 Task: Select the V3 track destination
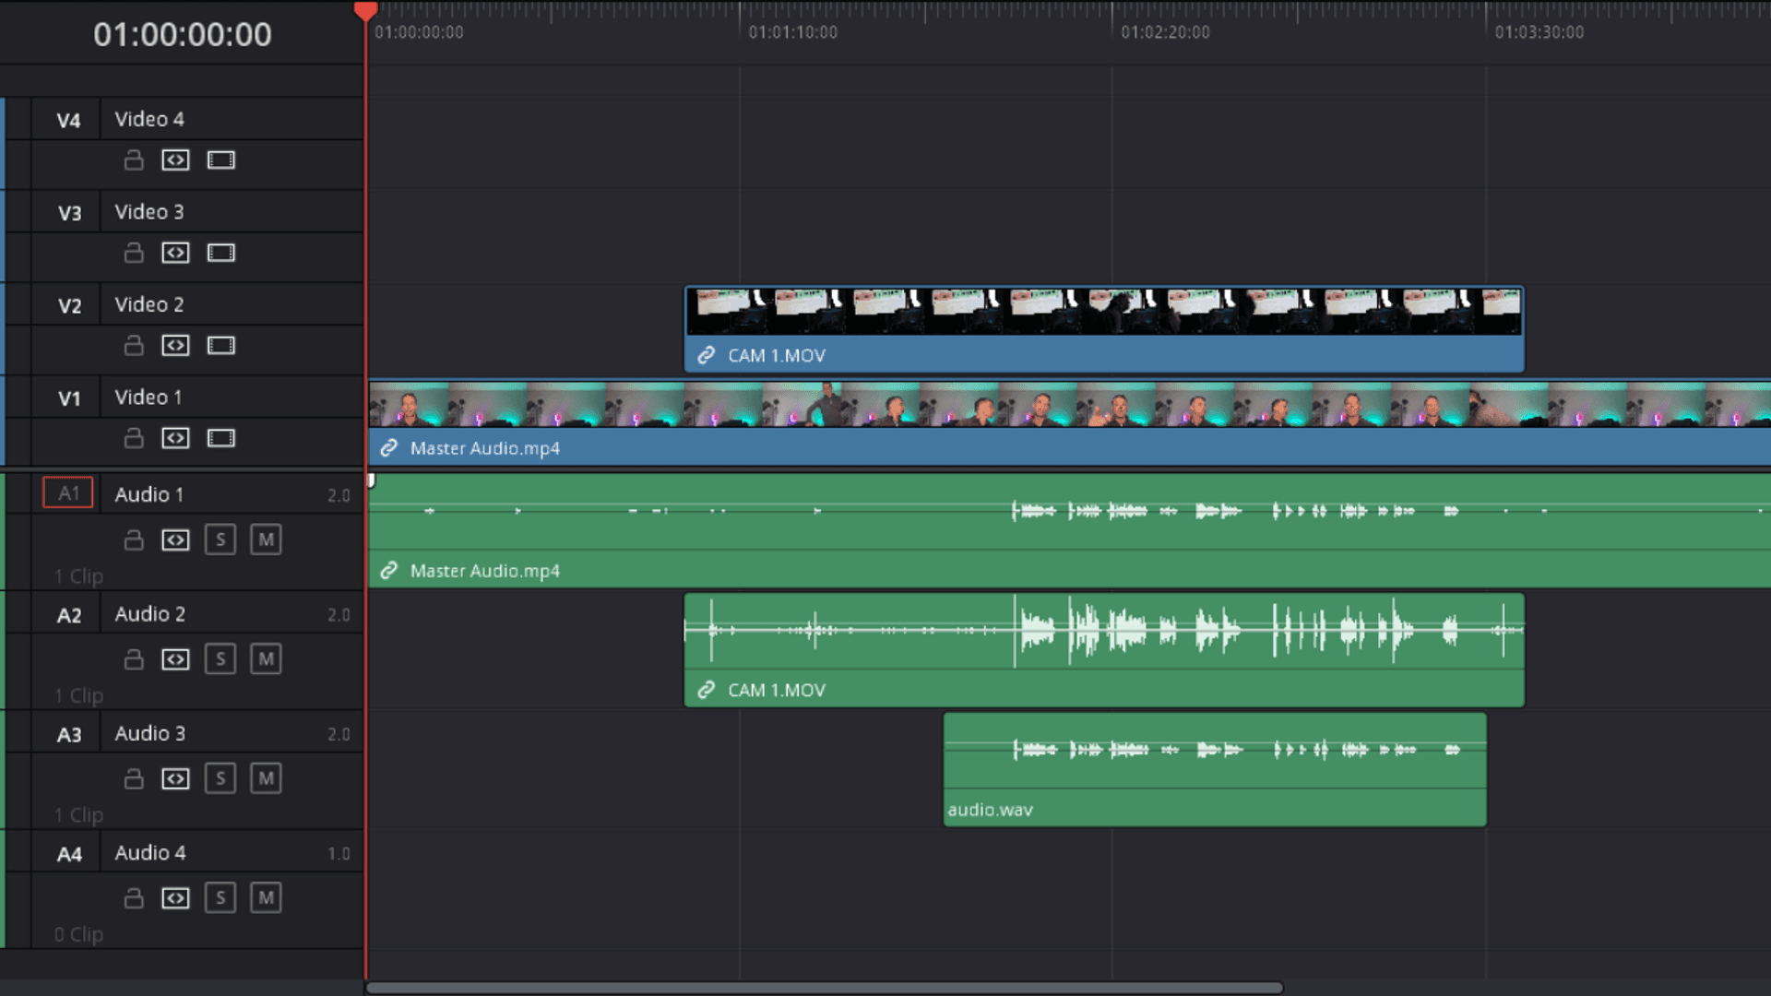click(68, 213)
